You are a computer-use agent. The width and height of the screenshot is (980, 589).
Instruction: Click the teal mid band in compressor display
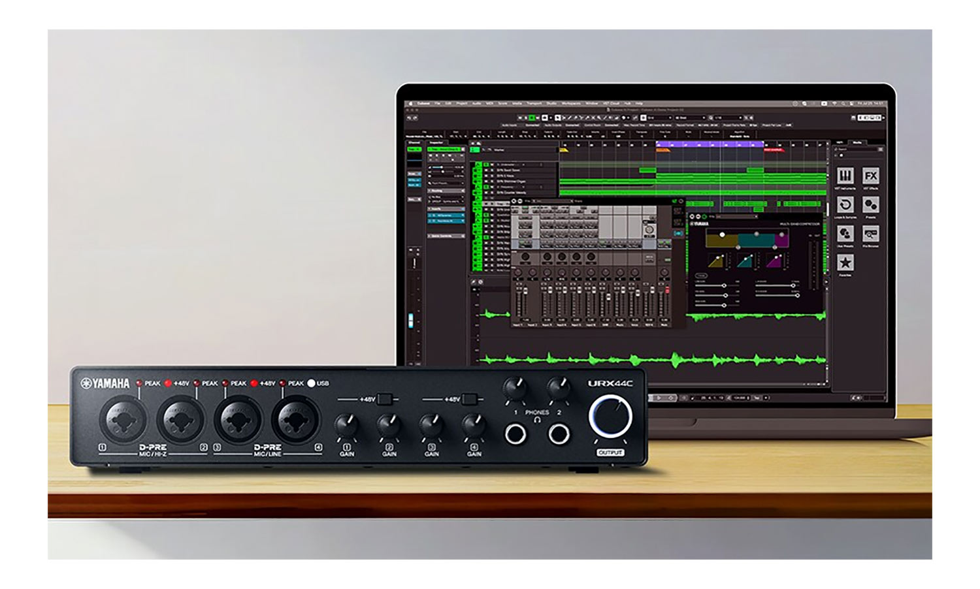tap(757, 241)
